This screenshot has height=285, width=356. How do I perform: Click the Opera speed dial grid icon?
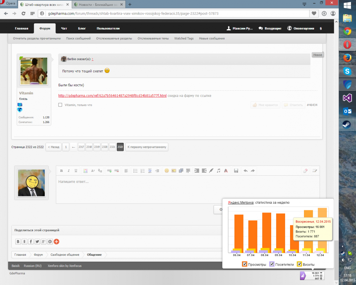tap(32, 13)
